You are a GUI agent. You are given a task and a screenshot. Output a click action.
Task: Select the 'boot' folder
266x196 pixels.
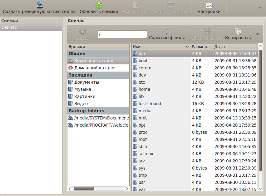click(195, 61)
